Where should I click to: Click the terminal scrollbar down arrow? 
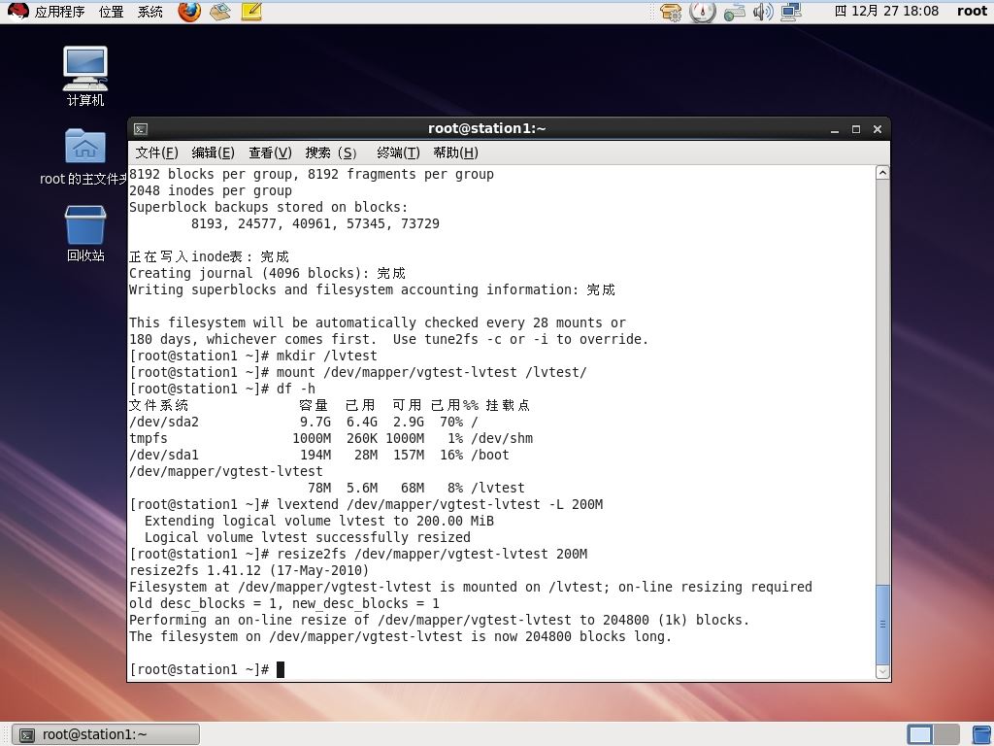(882, 672)
